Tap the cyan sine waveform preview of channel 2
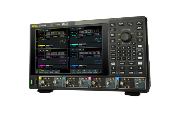Viewport: 174px width, 116px height. click(x=98, y=40)
